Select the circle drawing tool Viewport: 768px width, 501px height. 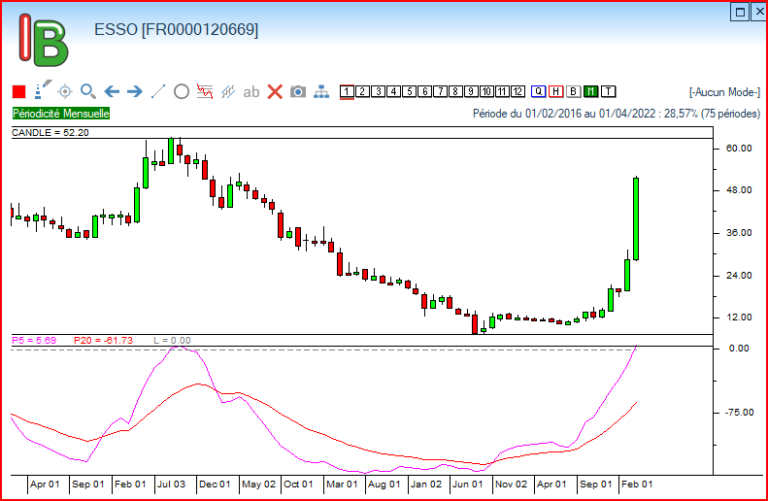click(182, 91)
